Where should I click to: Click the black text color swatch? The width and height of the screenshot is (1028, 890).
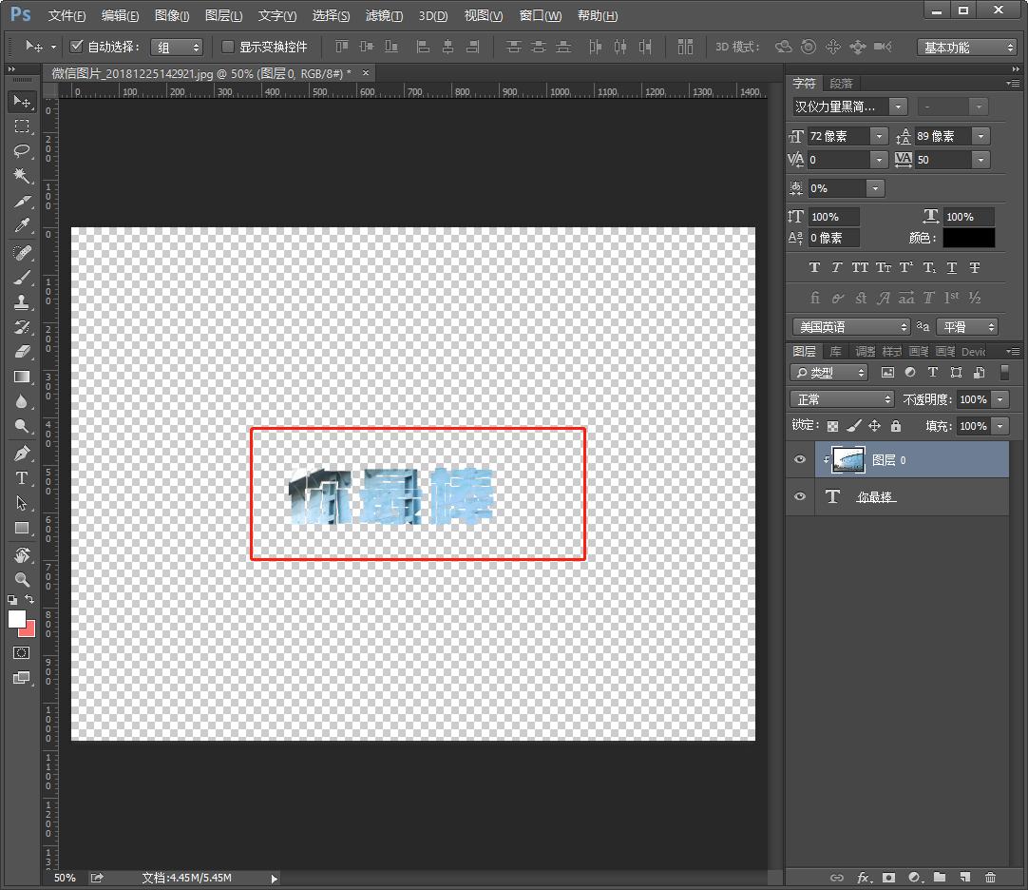969,238
